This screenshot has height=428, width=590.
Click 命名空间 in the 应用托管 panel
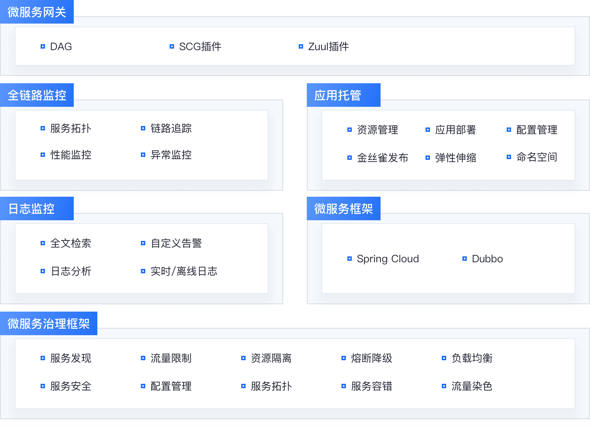537,157
